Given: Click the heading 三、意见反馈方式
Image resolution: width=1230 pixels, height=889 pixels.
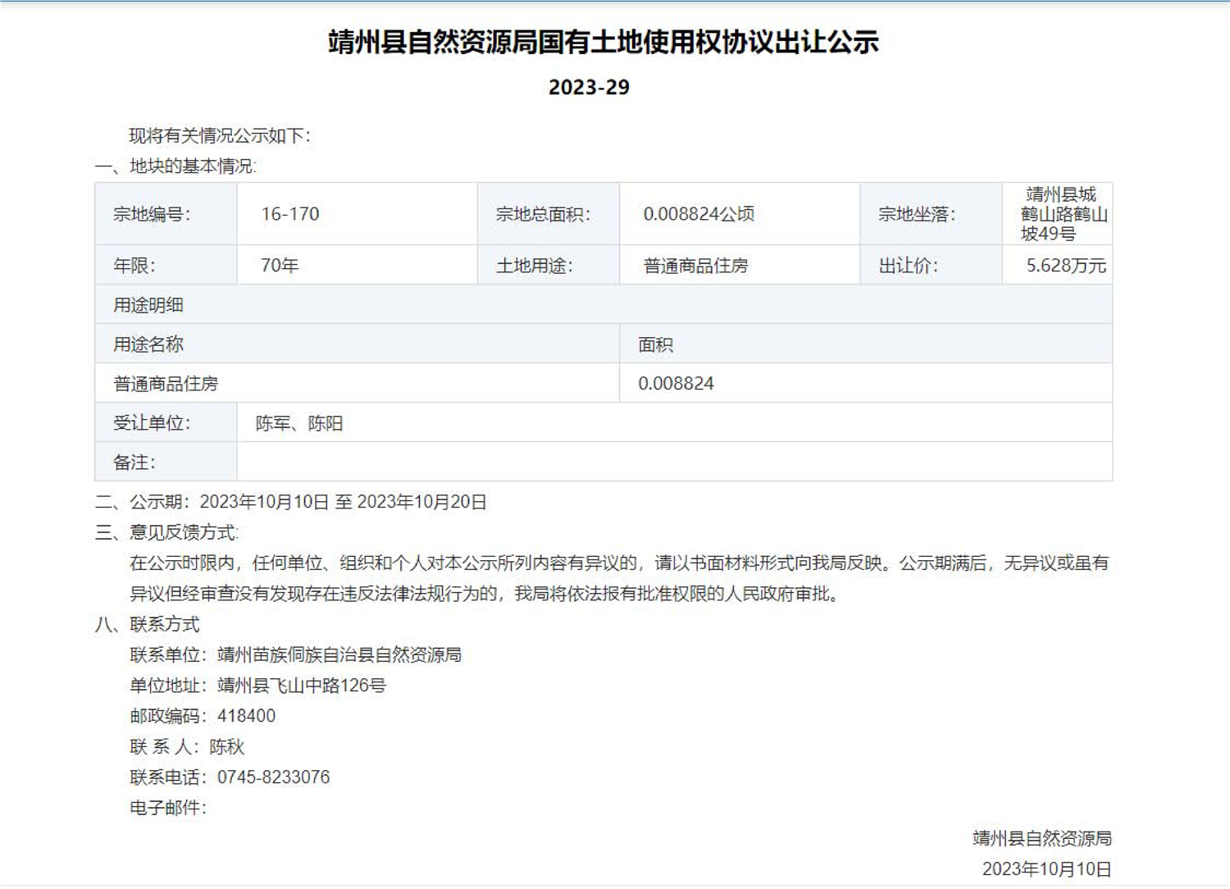Looking at the screenshot, I should click(166, 532).
